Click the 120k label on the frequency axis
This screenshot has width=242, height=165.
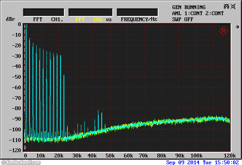pyautogui.click(x=230, y=156)
